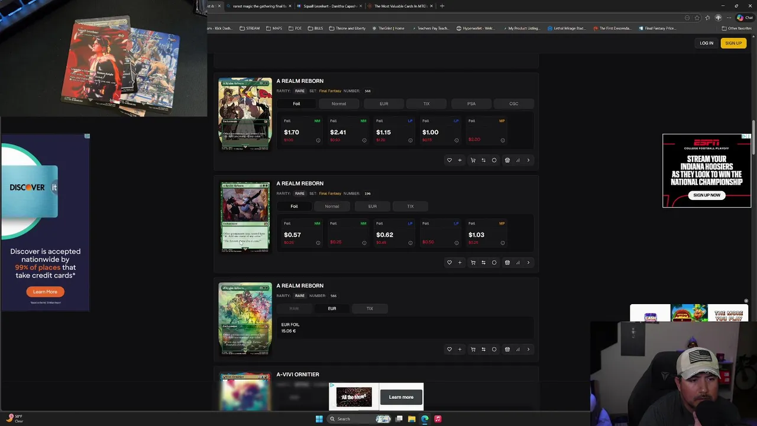
Task: Click the plus icon for card number 586
Action: click(460, 349)
